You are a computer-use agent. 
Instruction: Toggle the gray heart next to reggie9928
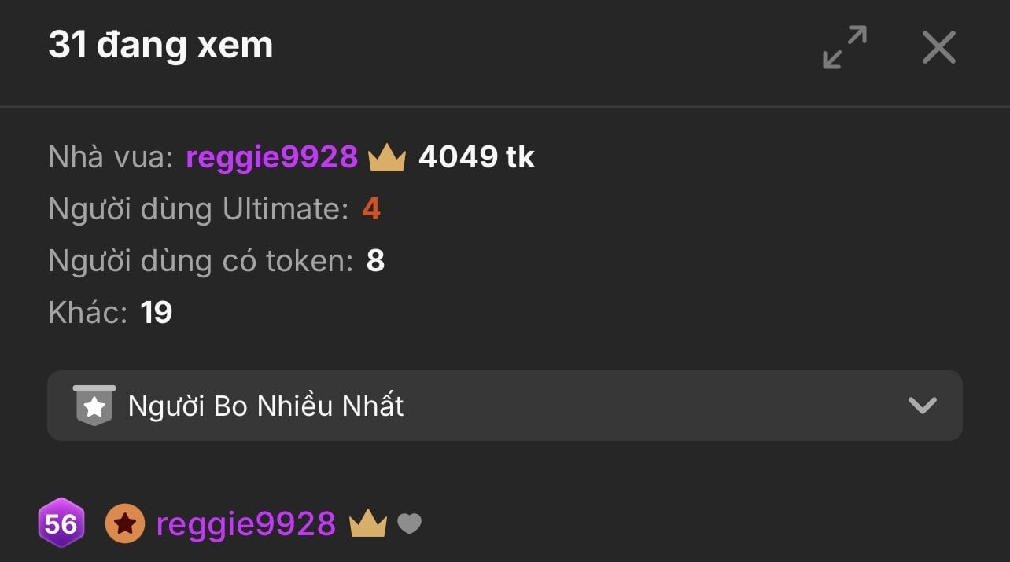(x=409, y=523)
